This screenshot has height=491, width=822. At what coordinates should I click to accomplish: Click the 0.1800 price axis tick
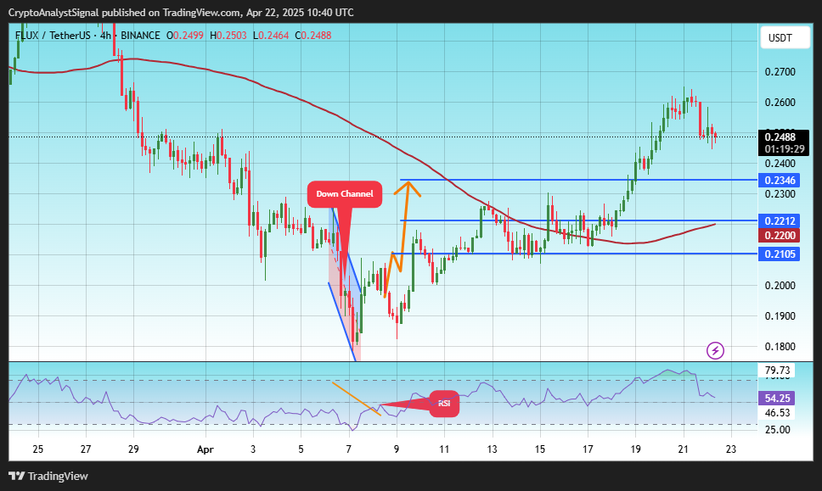point(780,346)
